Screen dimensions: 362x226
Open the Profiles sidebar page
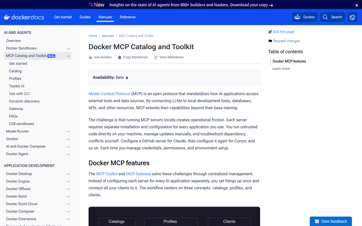15,79
